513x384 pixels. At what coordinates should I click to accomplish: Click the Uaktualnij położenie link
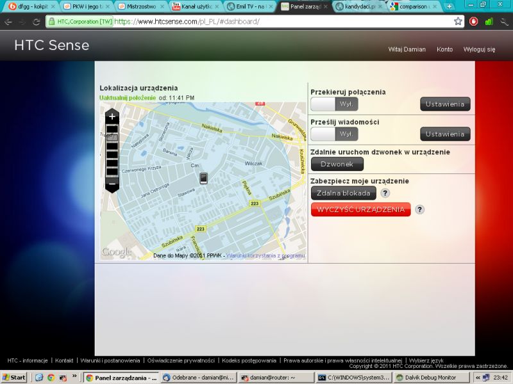128,98
